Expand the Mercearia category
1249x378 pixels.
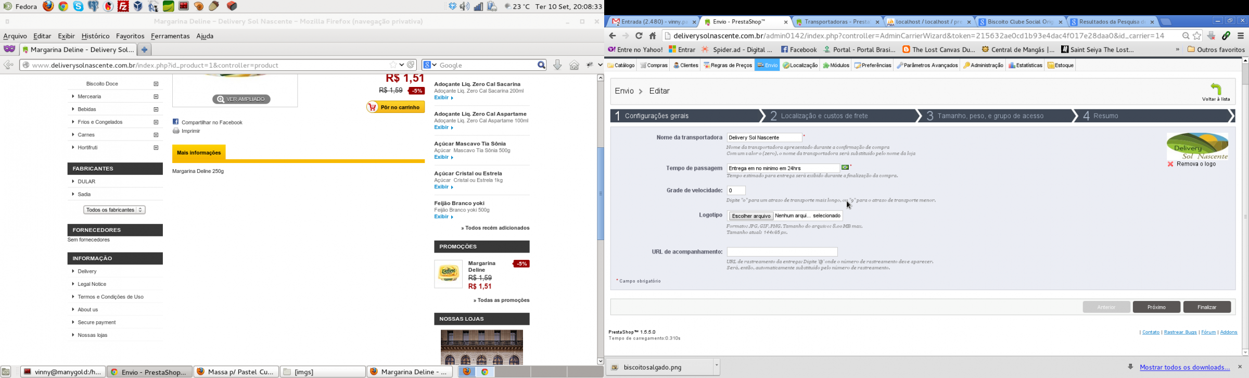[x=156, y=96]
